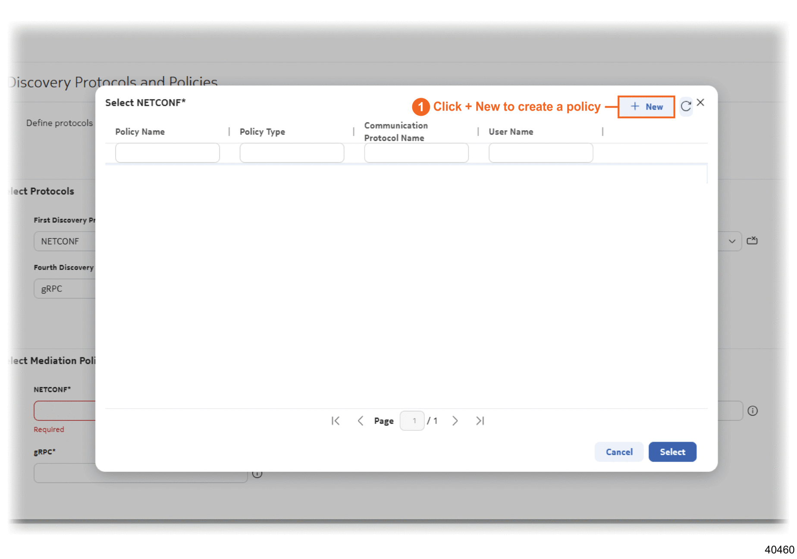
Task: Click the clear protocol icon beside dropdown
Action: point(752,240)
